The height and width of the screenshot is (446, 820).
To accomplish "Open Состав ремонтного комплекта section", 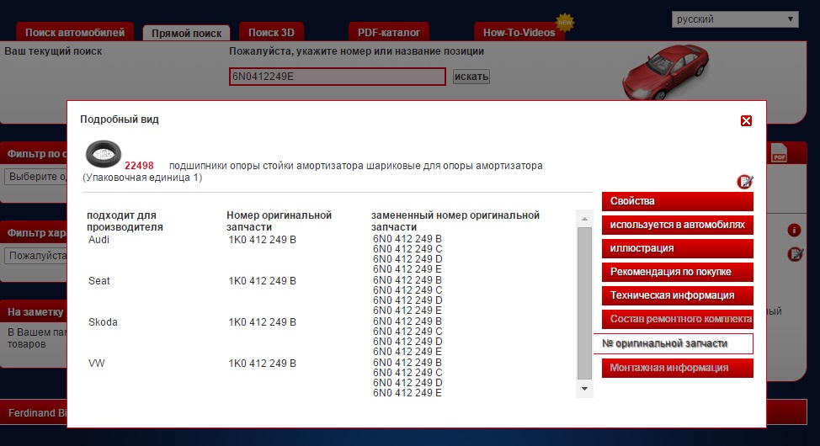I will pos(677,319).
